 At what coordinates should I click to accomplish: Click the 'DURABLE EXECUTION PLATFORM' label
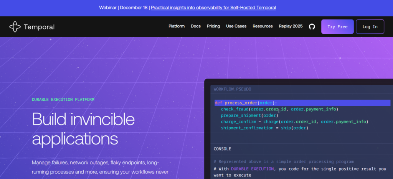point(63,99)
